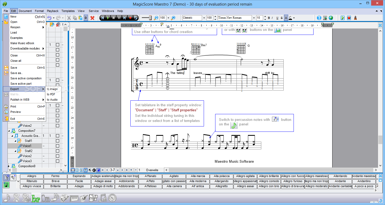The image size is (385, 205).
Task: Click the green play-in-box toolbar icon
Action: pyautogui.click(x=343, y=18)
